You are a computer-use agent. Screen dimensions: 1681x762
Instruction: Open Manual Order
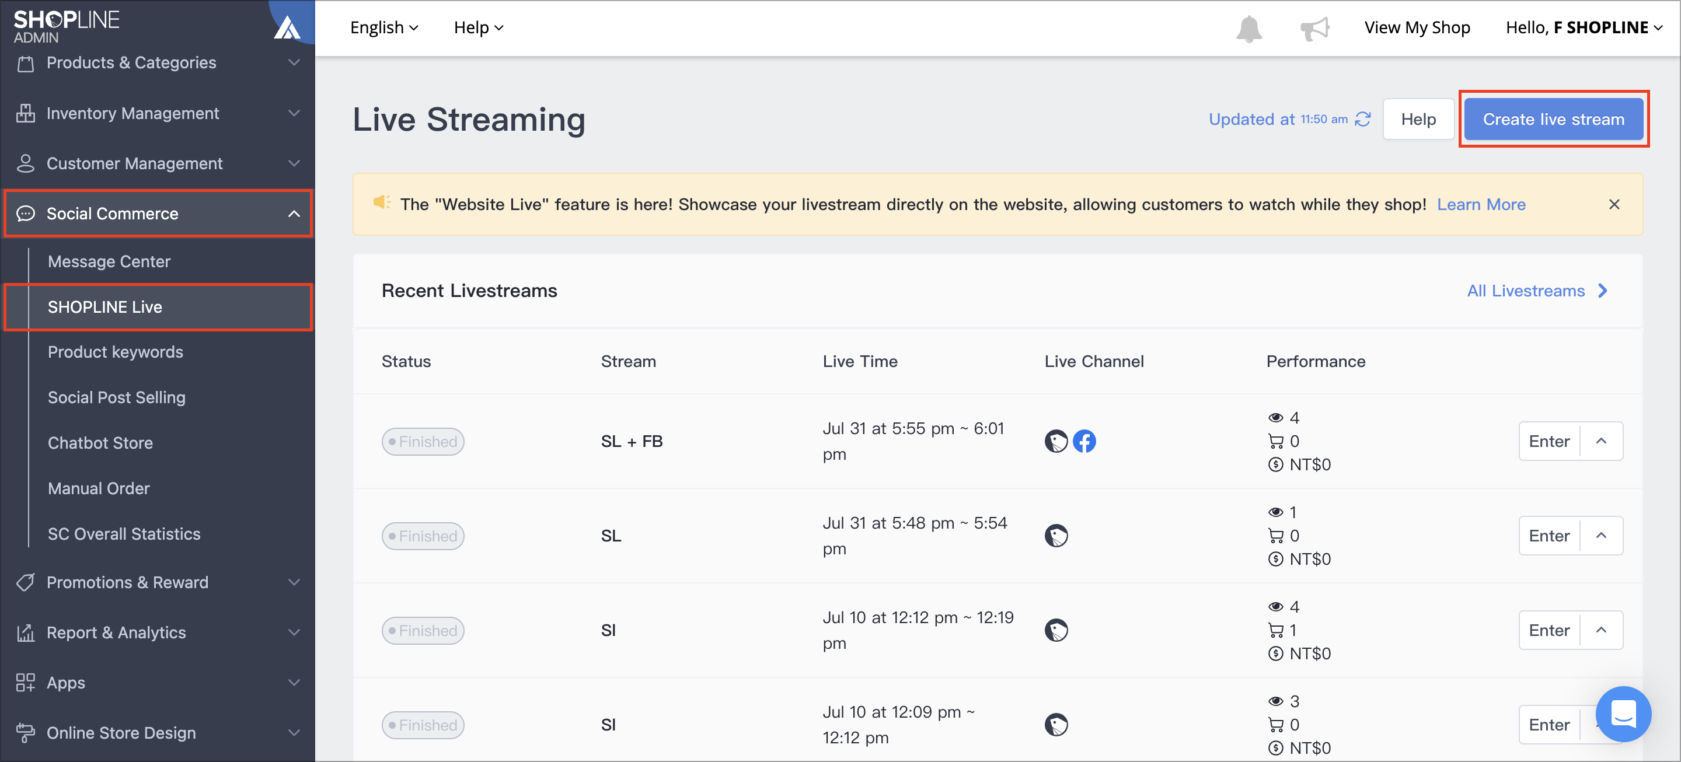click(x=99, y=490)
